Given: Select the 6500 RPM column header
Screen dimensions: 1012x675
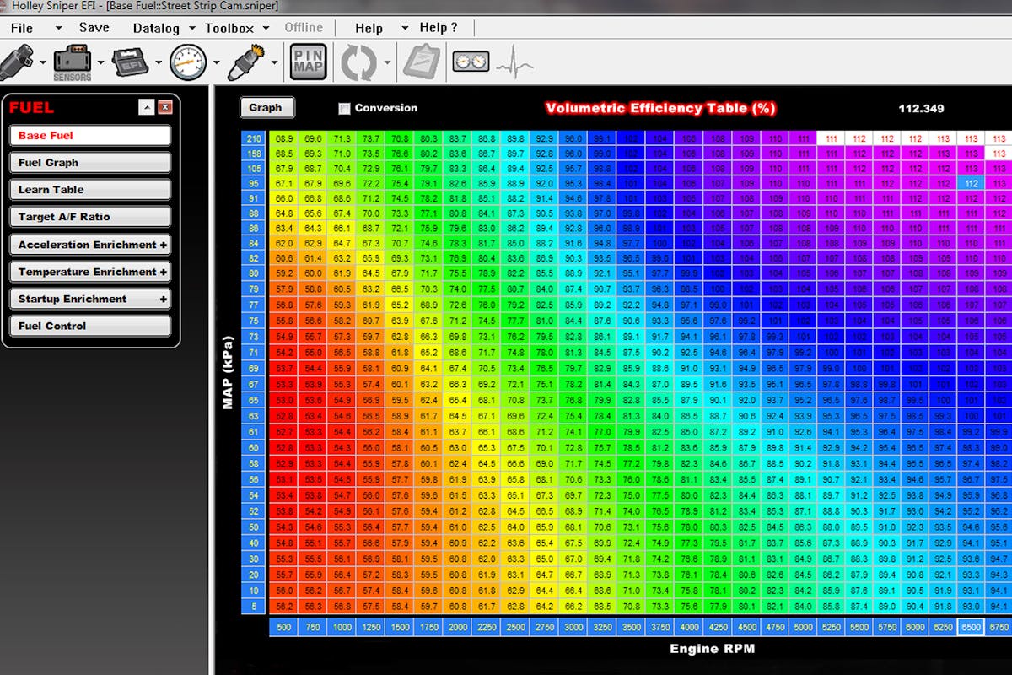Looking at the screenshot, I should (x=971, y=626).
